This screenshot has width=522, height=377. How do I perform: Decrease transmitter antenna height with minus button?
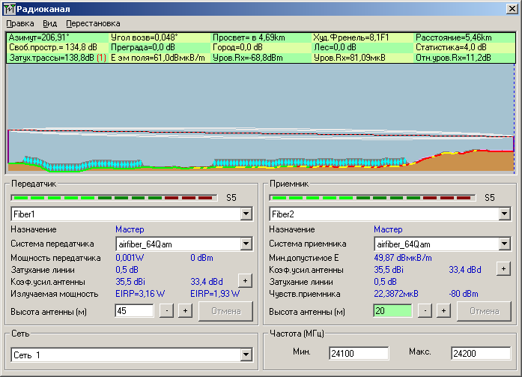click(166, 311)
